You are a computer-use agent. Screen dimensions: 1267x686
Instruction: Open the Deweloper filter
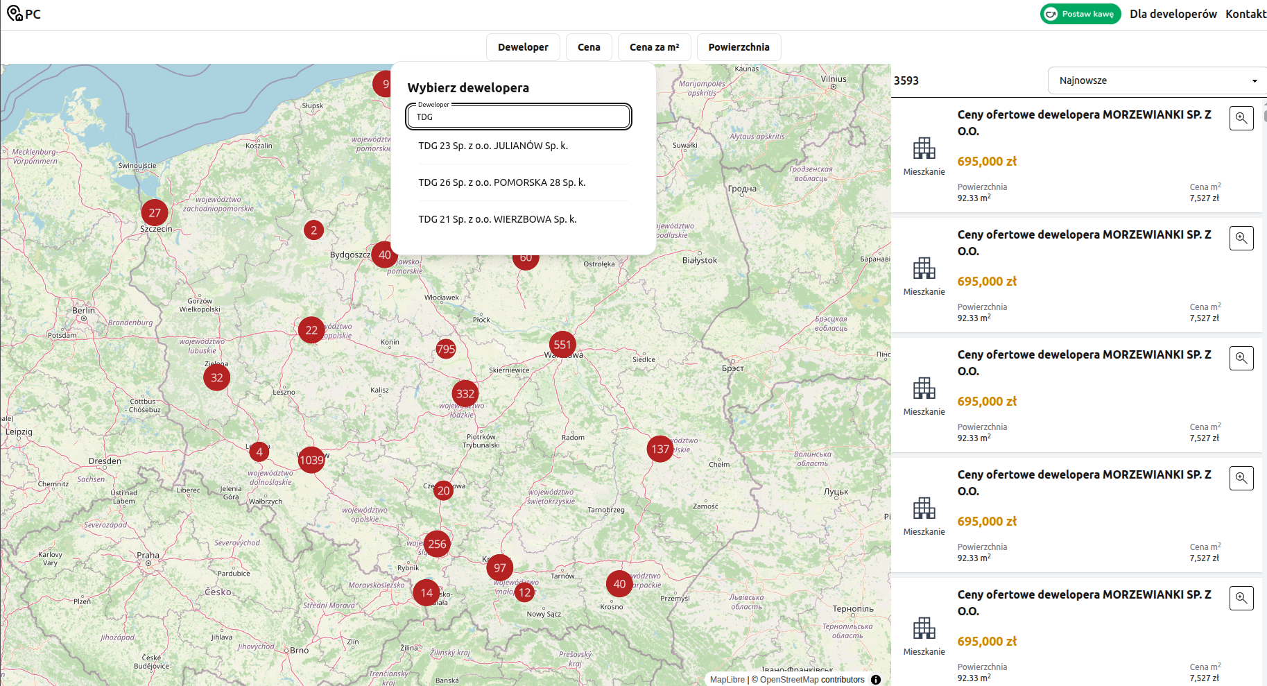523,47
